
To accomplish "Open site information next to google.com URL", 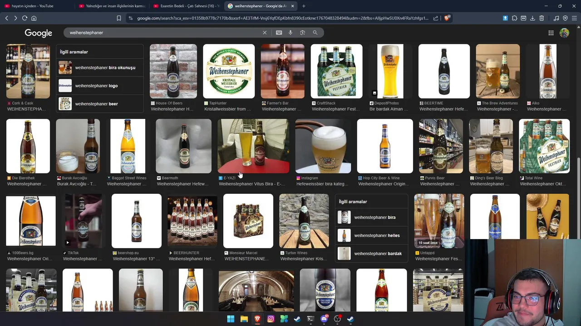I will [x=131, y=18].
